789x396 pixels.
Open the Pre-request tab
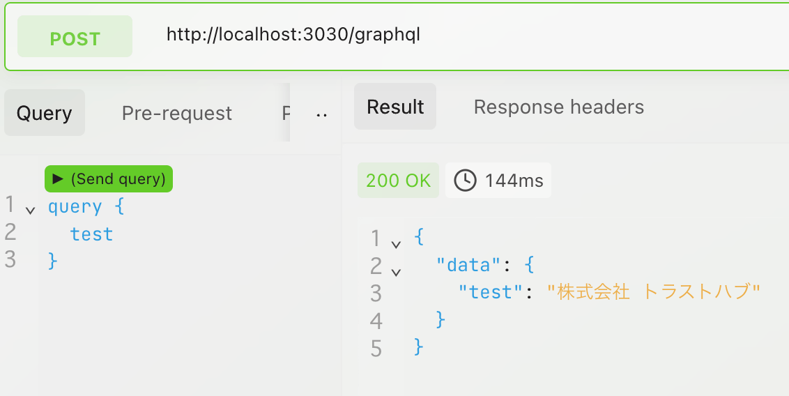pyautogui.click(x=176, y=113)
